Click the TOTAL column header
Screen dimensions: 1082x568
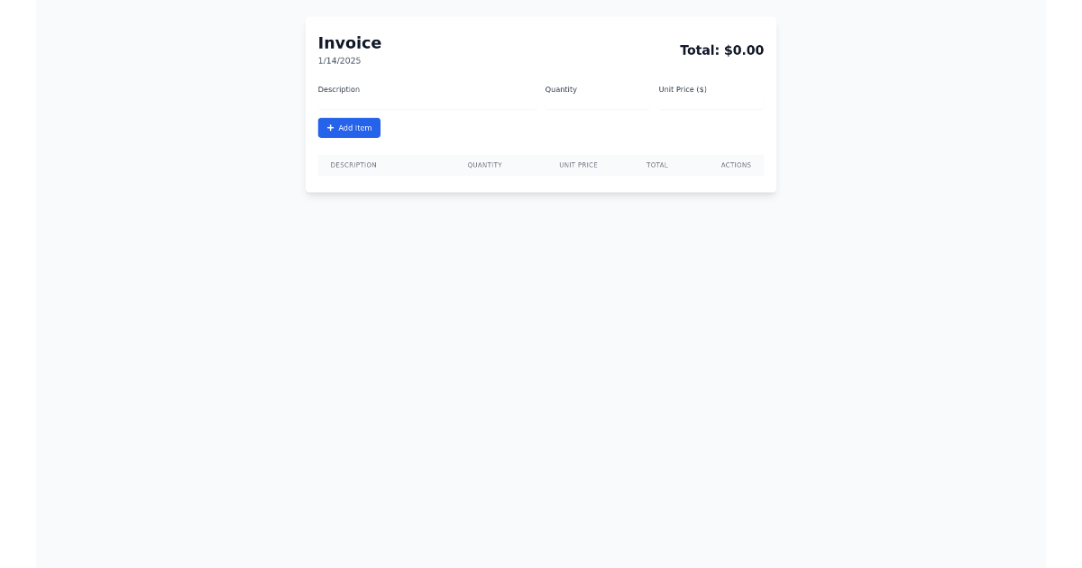[x=656, y=165]
